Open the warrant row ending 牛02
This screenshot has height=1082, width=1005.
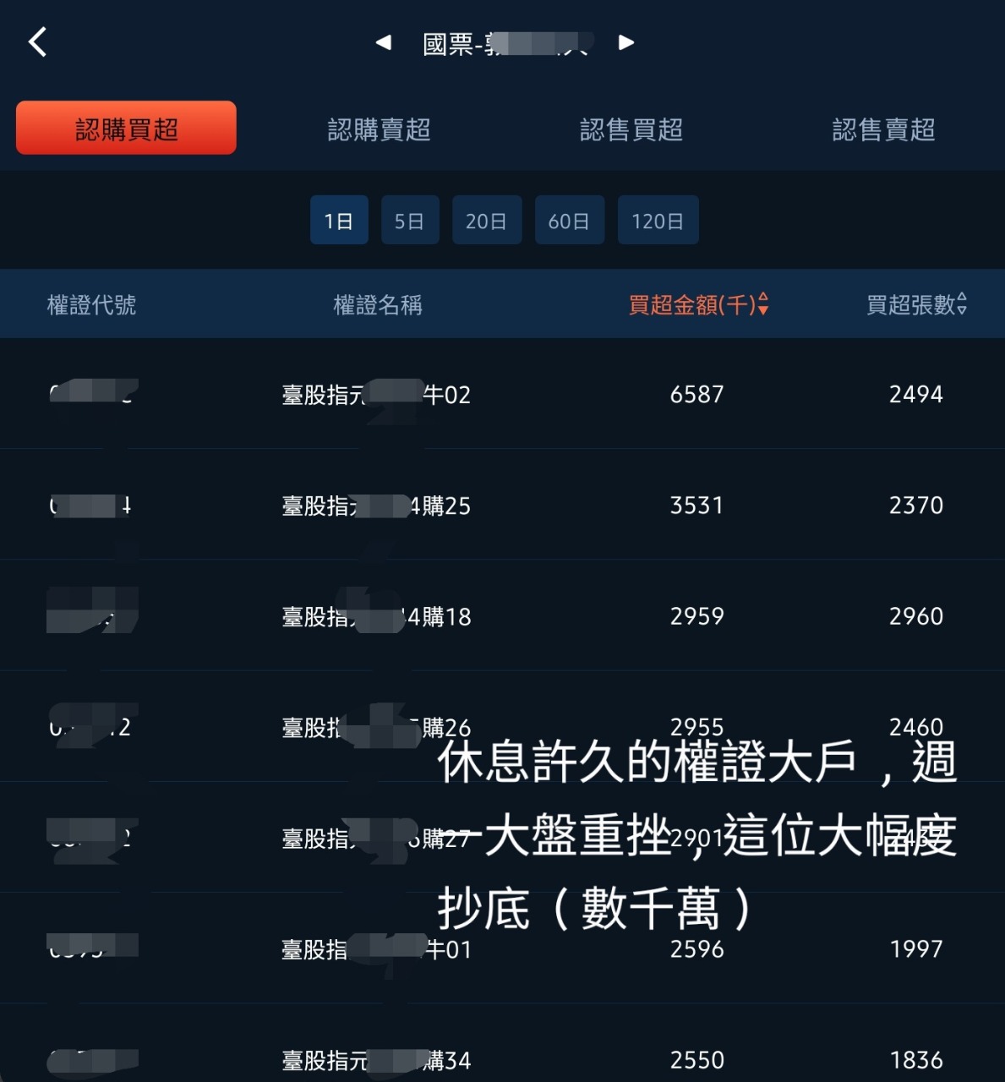pyautogui.click(x=502, y=394)
